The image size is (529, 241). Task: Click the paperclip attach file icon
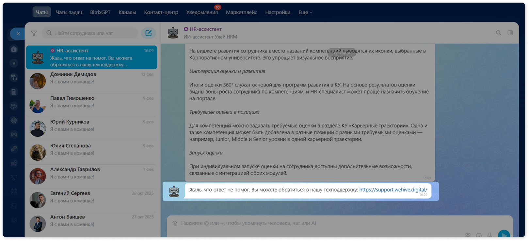(x=175, y=223)
